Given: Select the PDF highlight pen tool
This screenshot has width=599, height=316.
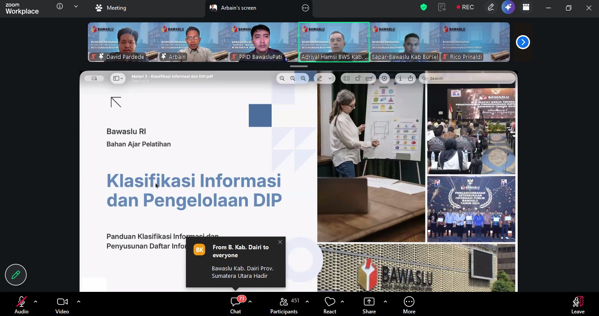Looking at the screenshot, I should pos(320,78).
